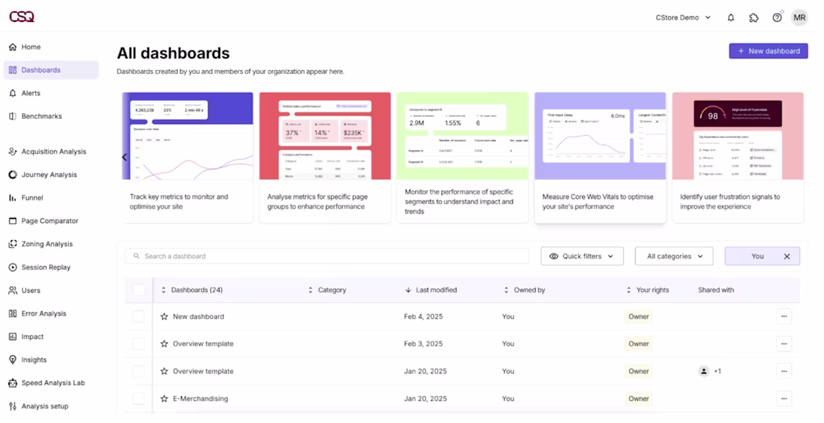This screenshot has width=824, height=423.
Task: Select the segments performance template card
Action: point(463,157)
